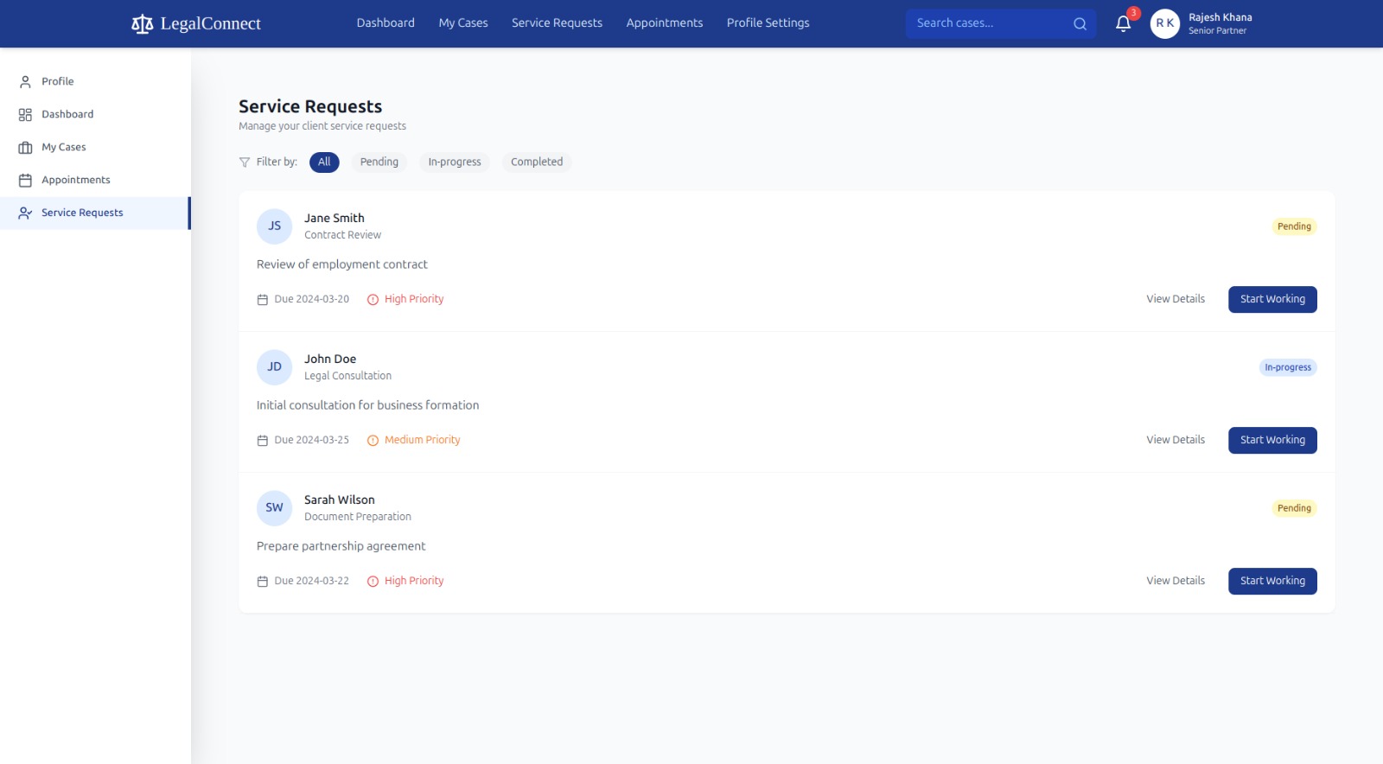Click the JS avatar for Jane Smith
The image size is (1383, 764).
coord(274,226)
